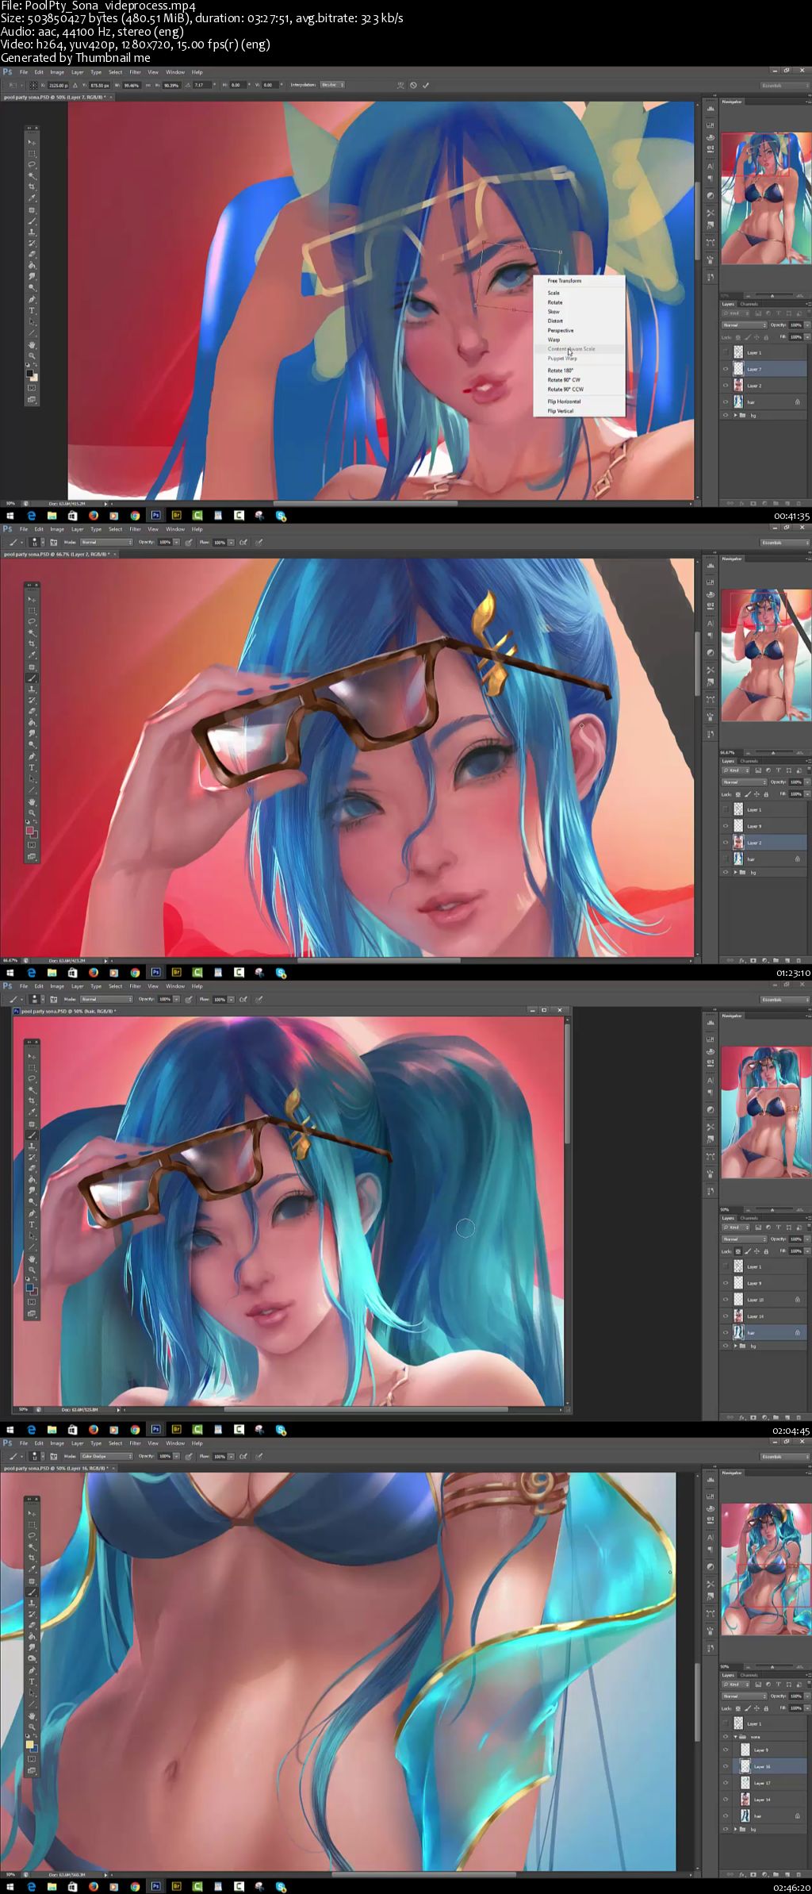Select the Move tool in the 00:41:35 frame
The width and height of the screenshot is (812, 1894).
pos(32,143)
